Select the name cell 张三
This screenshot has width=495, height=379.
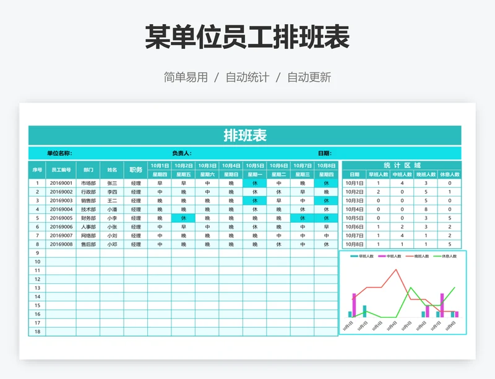pos(112,183)
